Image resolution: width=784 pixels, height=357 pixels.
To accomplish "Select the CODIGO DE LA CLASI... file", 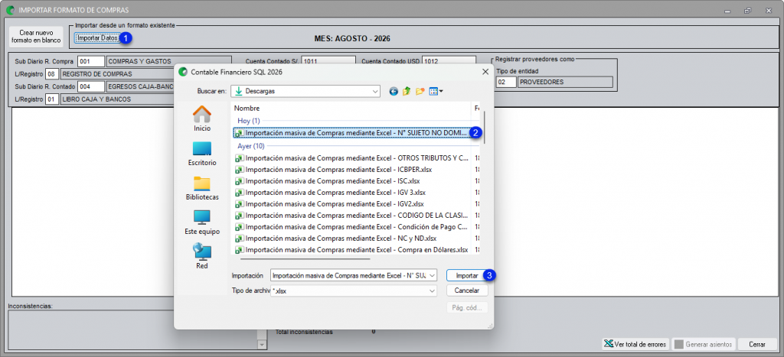I will [x=352, y=216].
